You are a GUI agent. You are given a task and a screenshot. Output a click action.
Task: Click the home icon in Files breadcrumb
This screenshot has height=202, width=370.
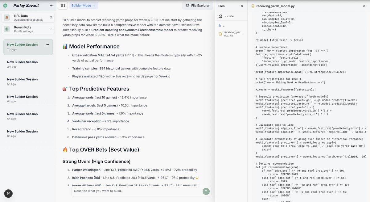(220, 16)
